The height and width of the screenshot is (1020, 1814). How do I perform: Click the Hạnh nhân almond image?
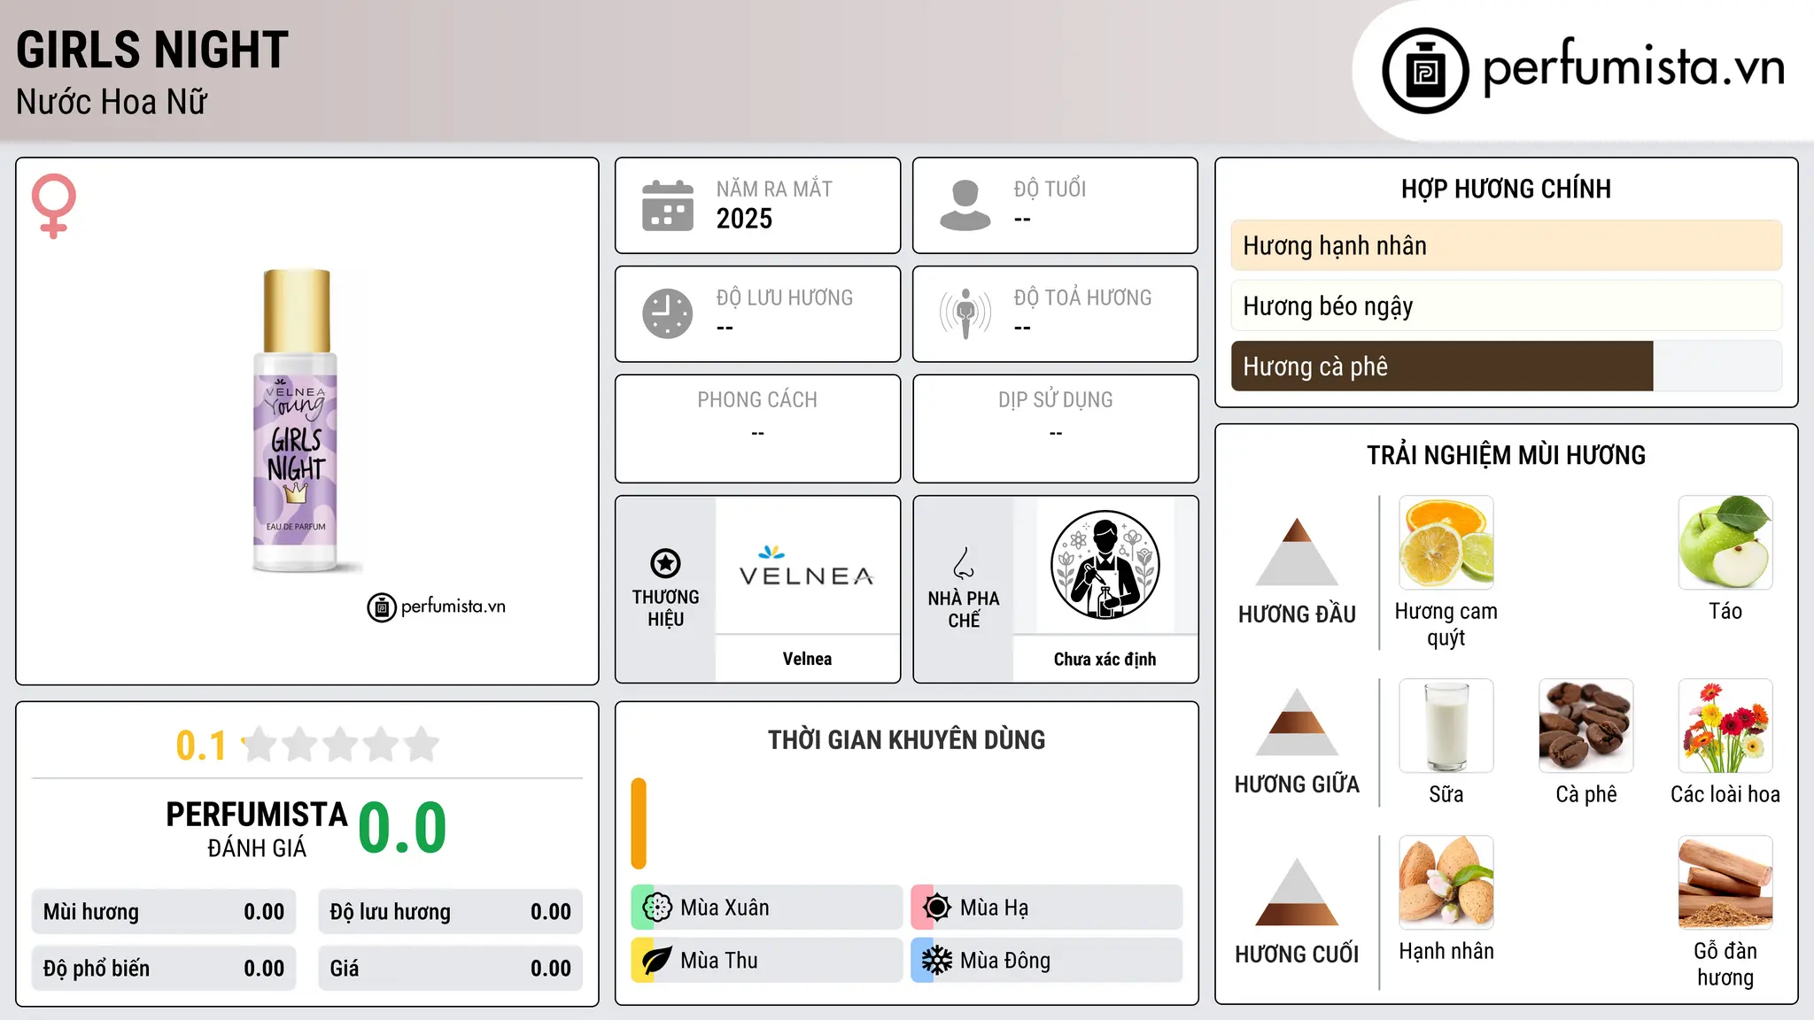pyautogui.click(x=1446, y=883)
